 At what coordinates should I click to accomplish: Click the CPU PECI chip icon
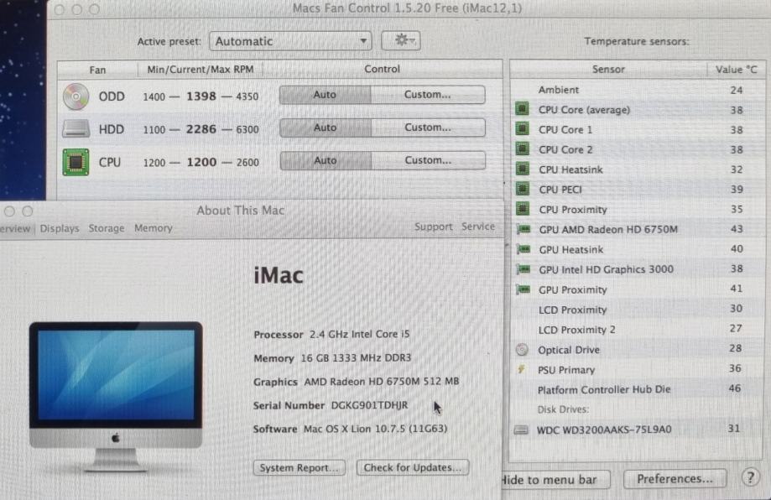pyautogui.click(x=522, y=189)
